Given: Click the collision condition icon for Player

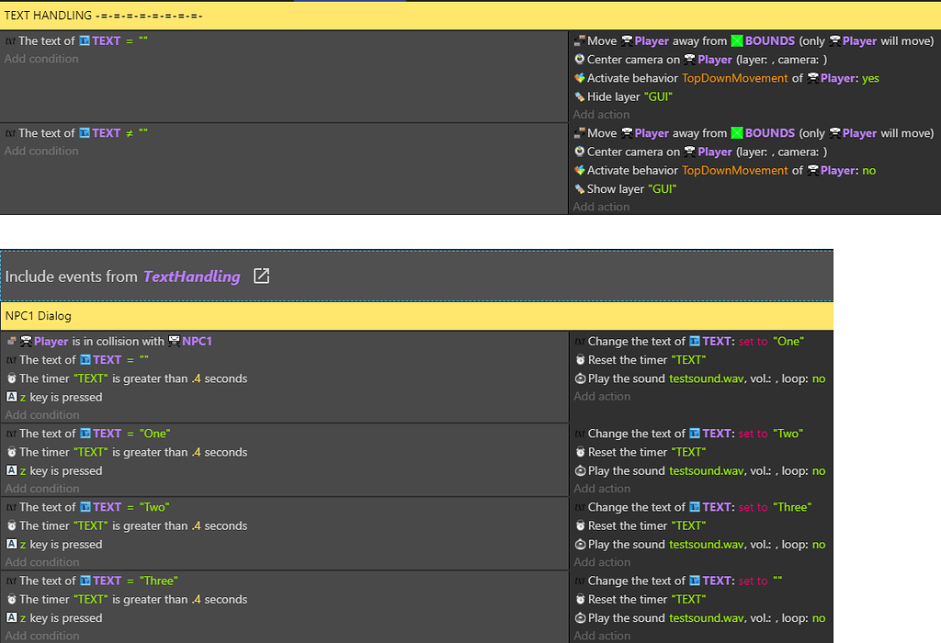Looking at the screenshot, I should click(9, 341).
